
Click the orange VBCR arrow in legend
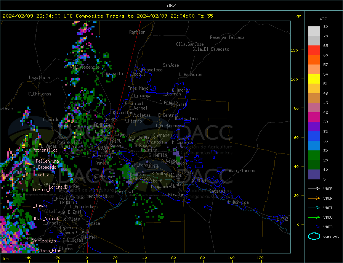314,198
